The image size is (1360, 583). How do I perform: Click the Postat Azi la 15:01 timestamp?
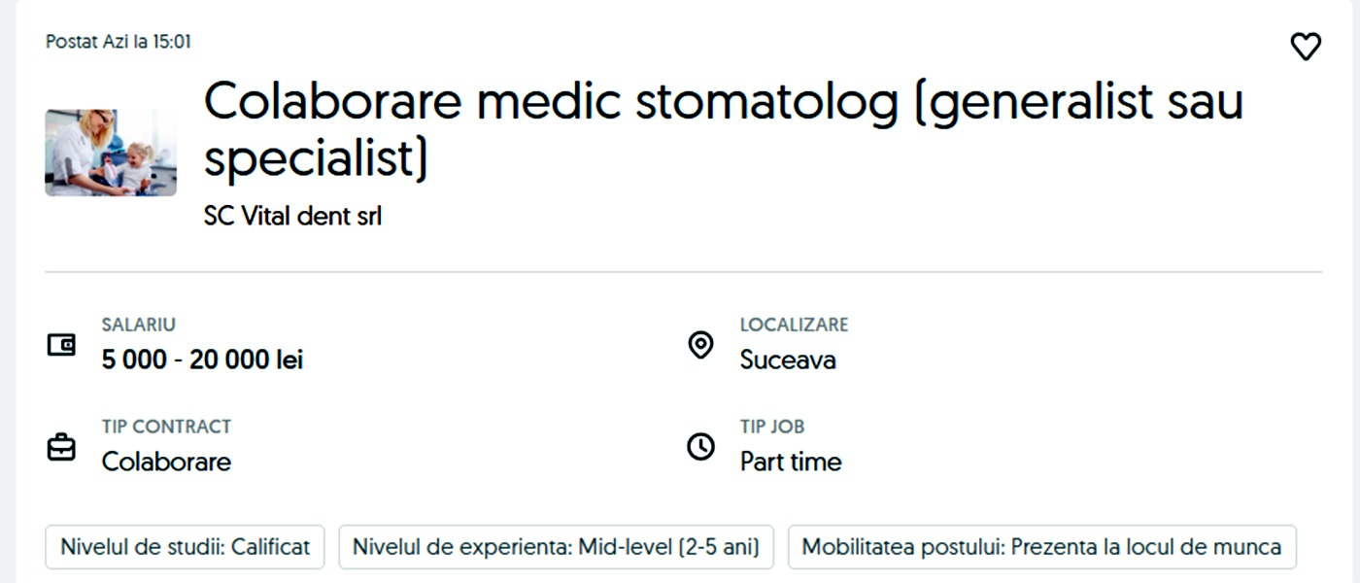[119, 42]
